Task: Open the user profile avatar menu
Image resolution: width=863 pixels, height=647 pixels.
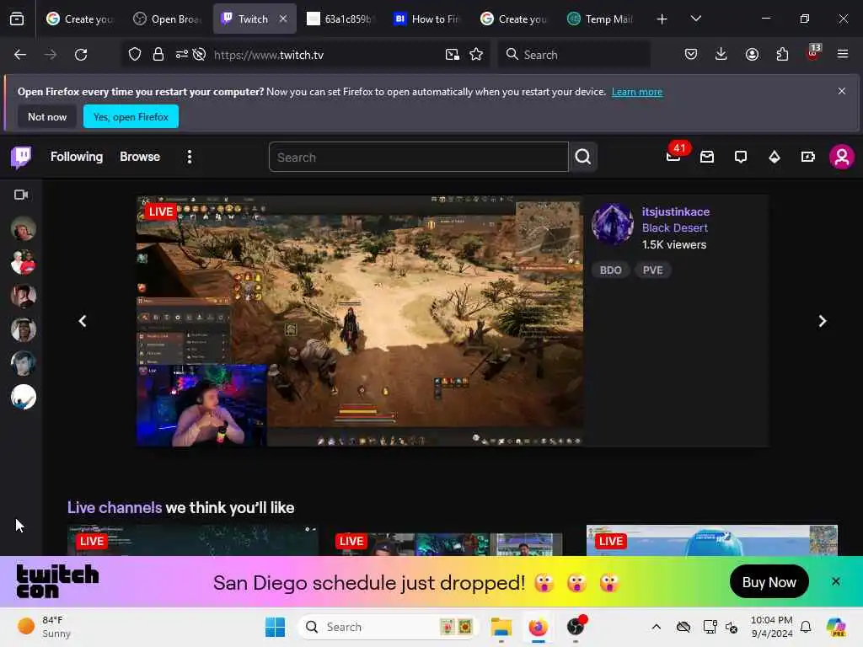Action: pyautogui.click(x=842, y=158)
